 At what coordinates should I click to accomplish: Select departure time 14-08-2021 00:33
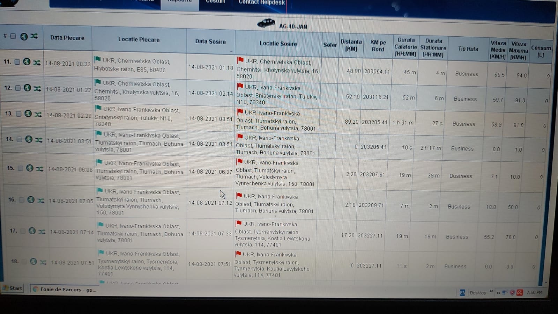click(x=68, y=64)
